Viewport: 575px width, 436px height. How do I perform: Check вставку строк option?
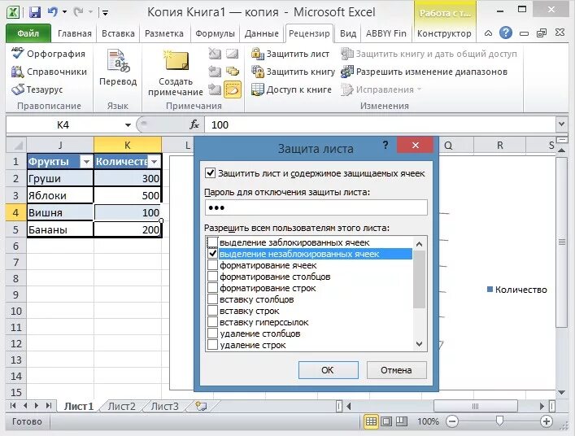tap(212, 311)
